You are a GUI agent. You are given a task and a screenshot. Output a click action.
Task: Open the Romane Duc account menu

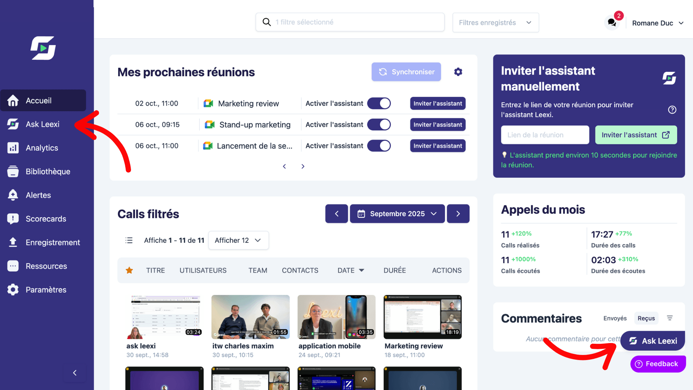pos(658,23)
